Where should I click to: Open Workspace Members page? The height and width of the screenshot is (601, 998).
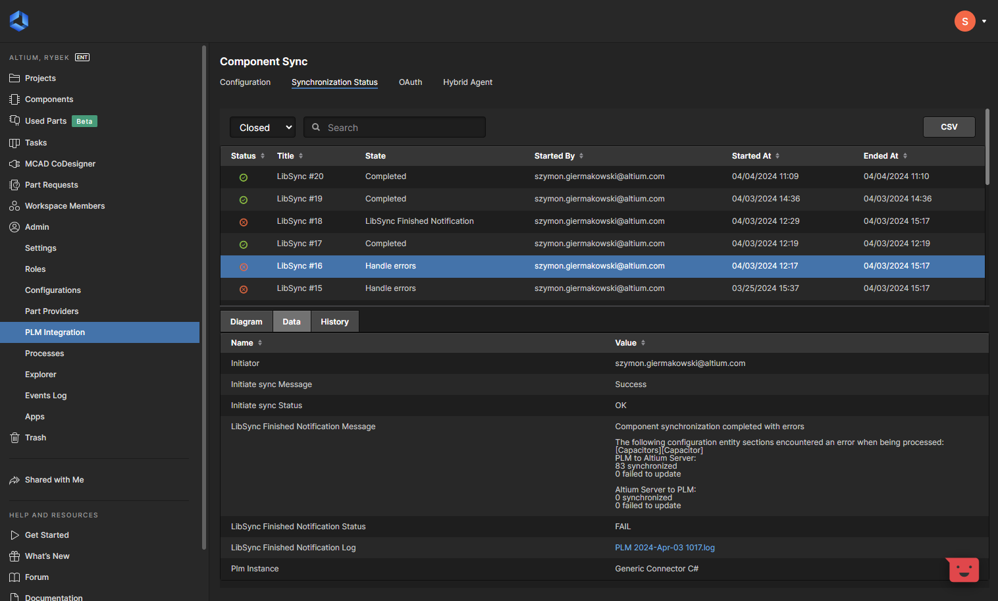[x=65, y=206]
